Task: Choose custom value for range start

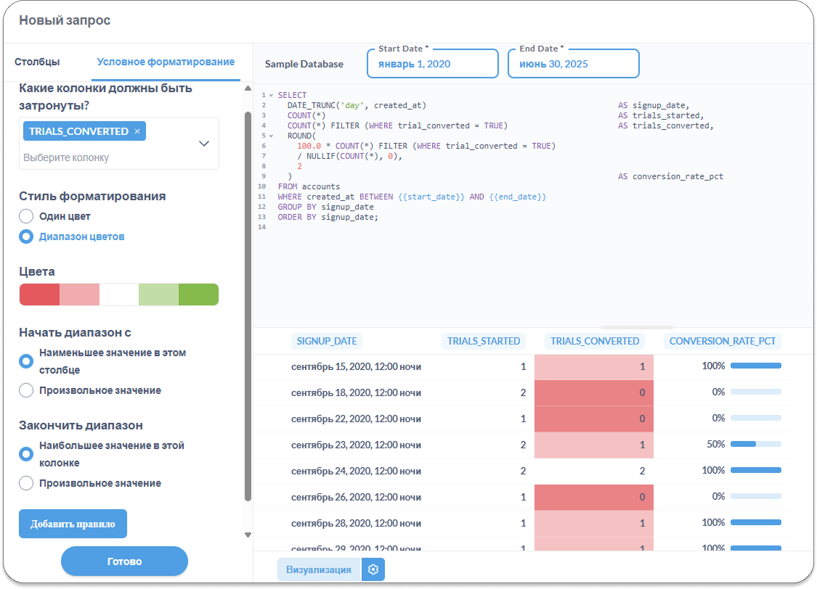Action: pos(26,390)
